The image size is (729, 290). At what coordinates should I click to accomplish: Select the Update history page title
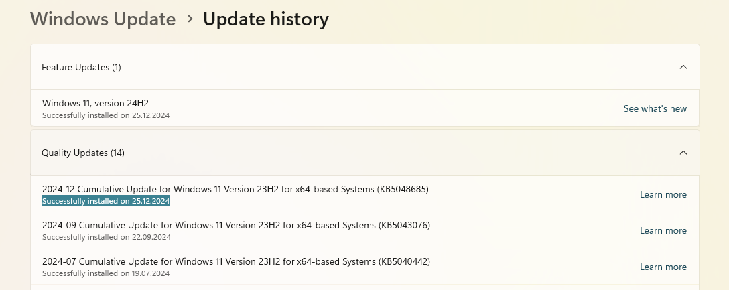266,19
